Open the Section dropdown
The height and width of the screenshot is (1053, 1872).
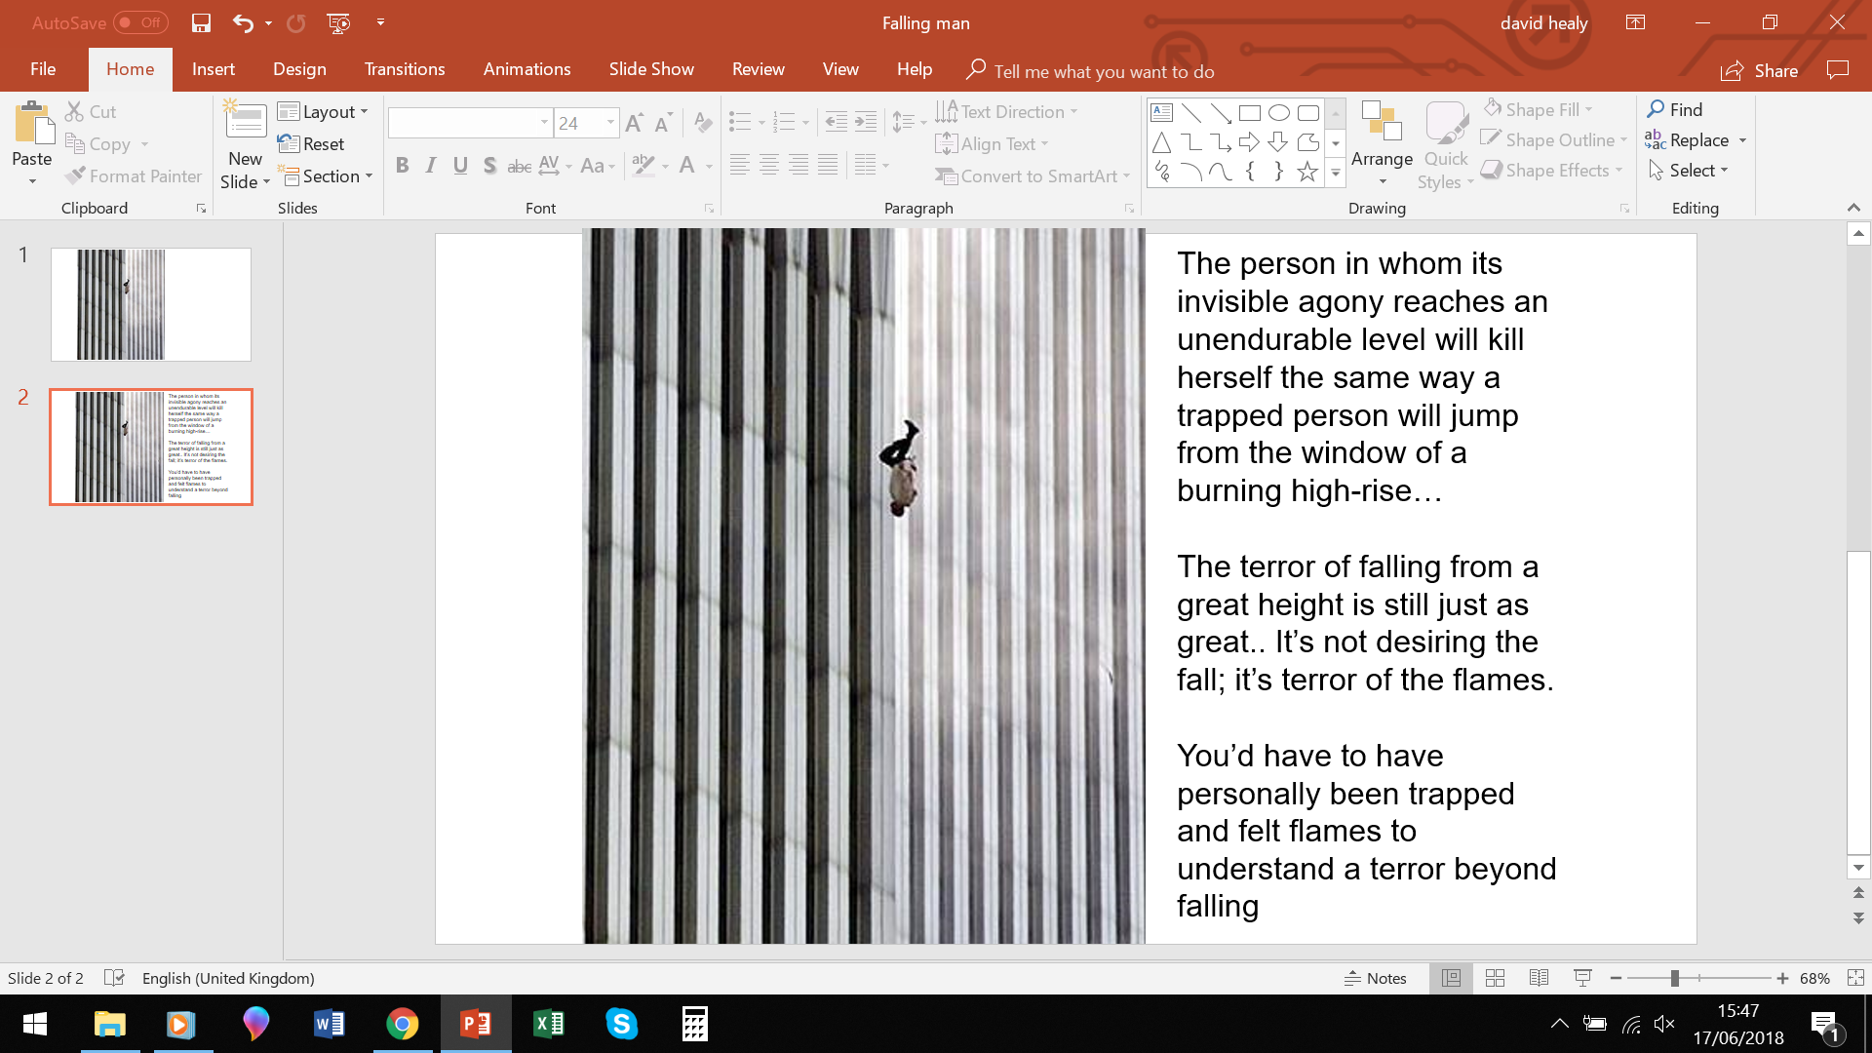tap(326, 176)
